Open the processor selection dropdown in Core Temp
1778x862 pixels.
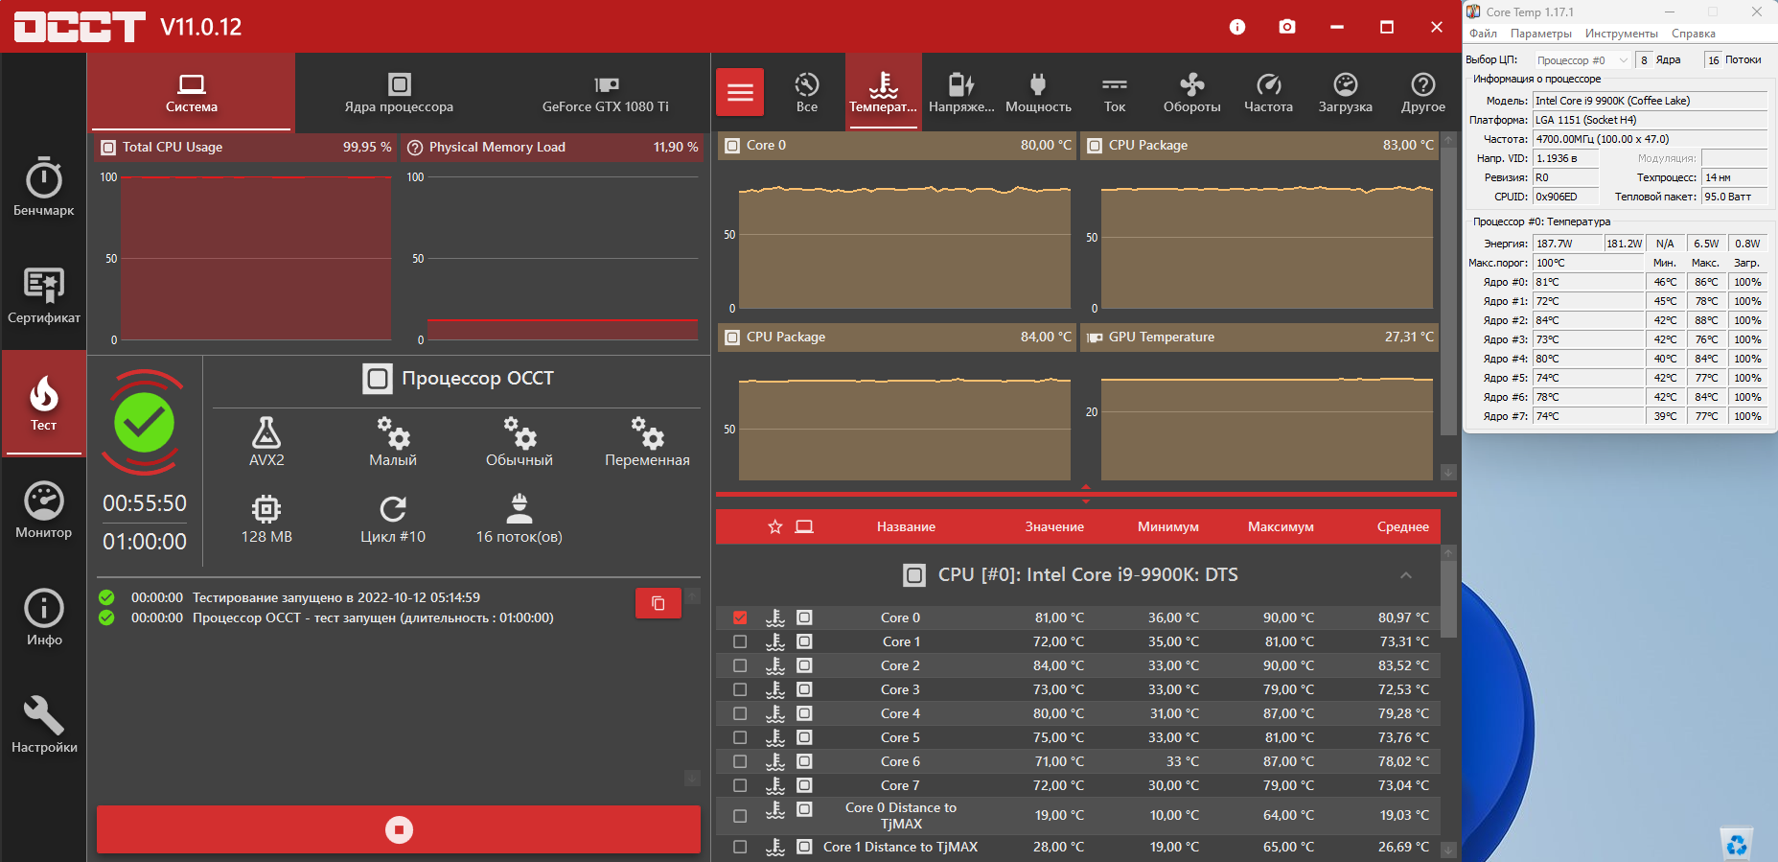(1582, 60)
